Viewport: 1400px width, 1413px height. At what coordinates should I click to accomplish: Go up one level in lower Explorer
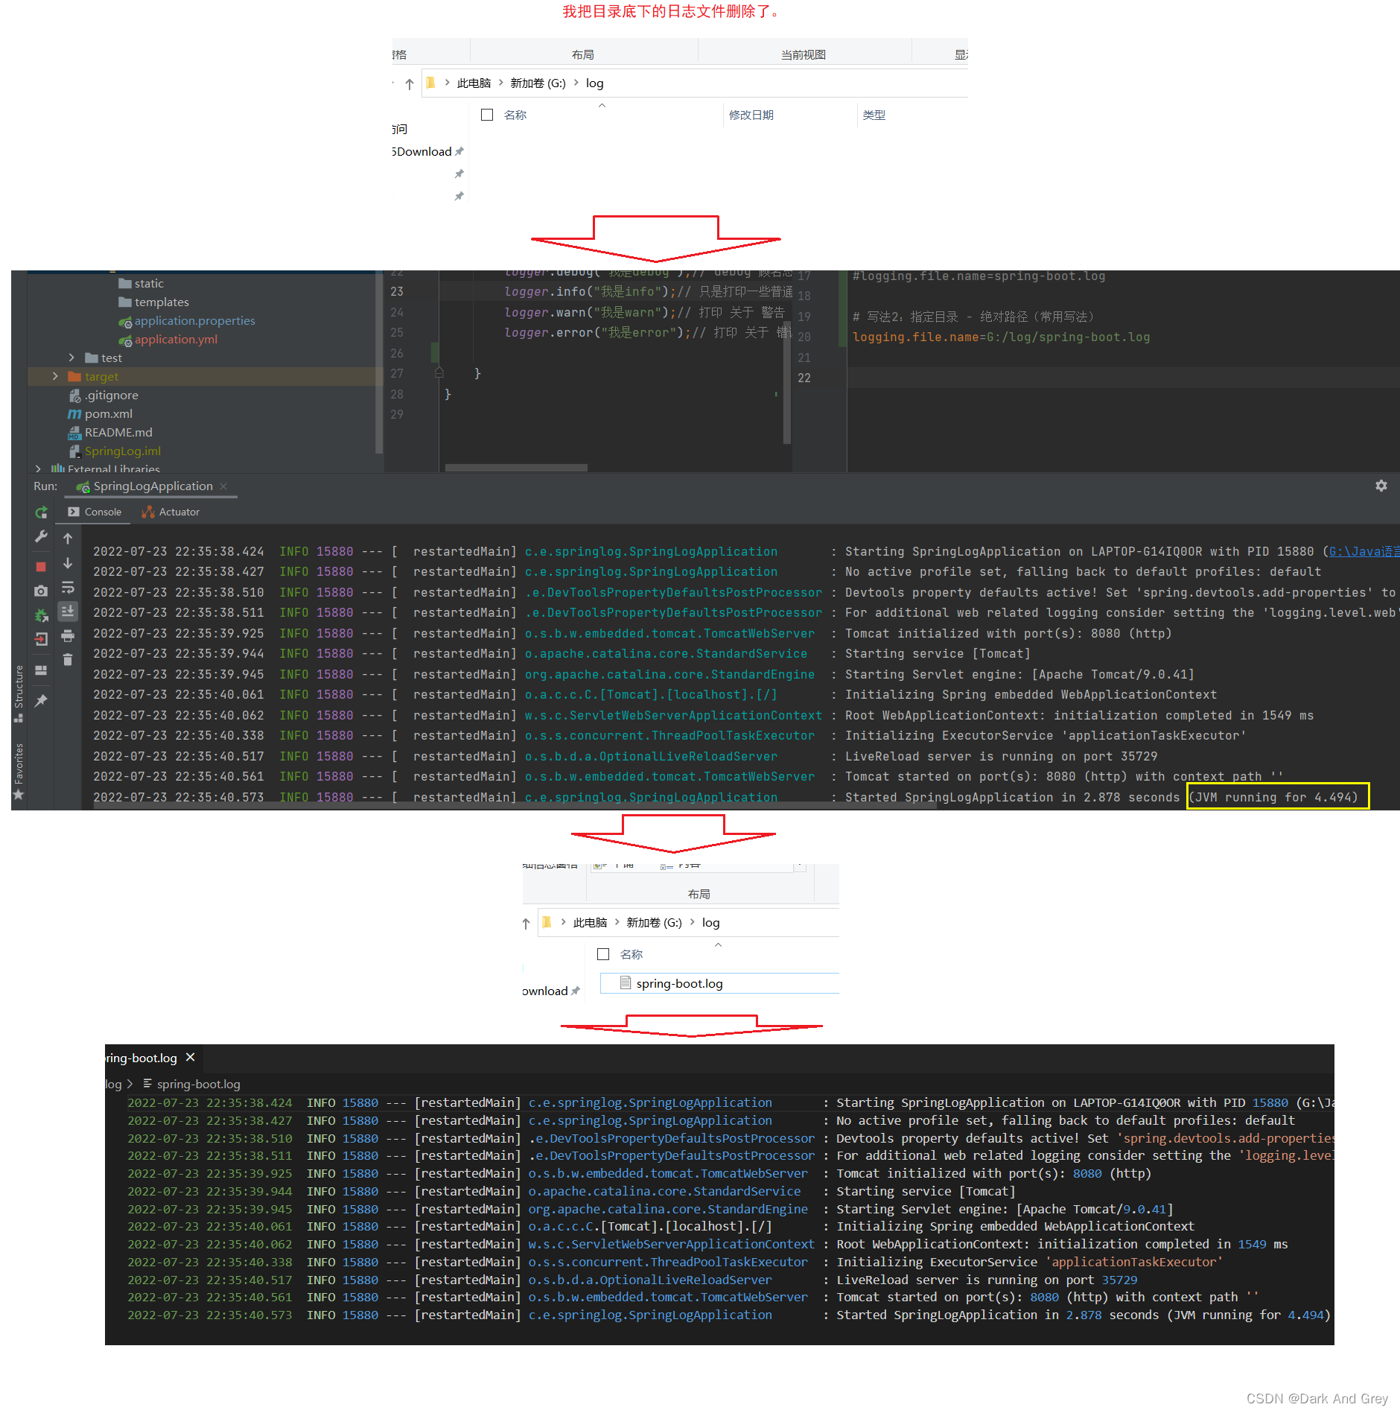coord(526,924)
